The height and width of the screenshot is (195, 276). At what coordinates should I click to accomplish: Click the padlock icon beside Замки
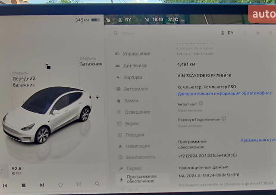tap(119, 101)
